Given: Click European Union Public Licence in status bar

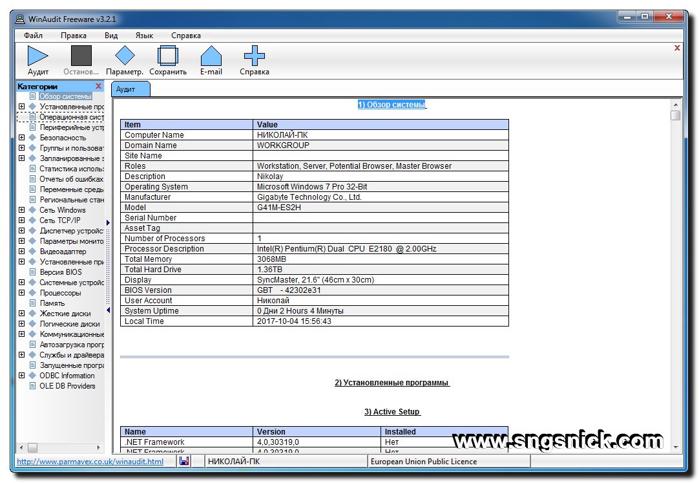Looking at the screenshot, I should click(424, 462).
